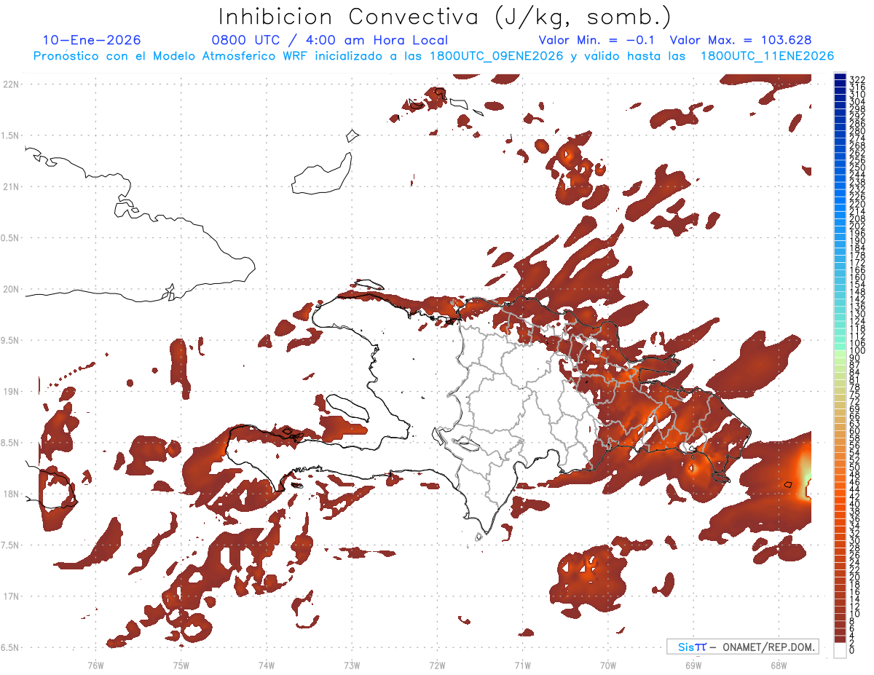The image size is (874, 675).
Task: Click the "1800UTC_11ENE2026" valid-until timestamp
Action: tap(767, 56)
